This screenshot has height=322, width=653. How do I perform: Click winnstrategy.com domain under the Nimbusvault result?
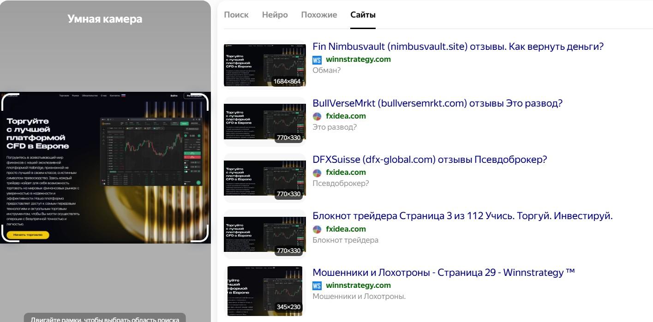point(358,60)
